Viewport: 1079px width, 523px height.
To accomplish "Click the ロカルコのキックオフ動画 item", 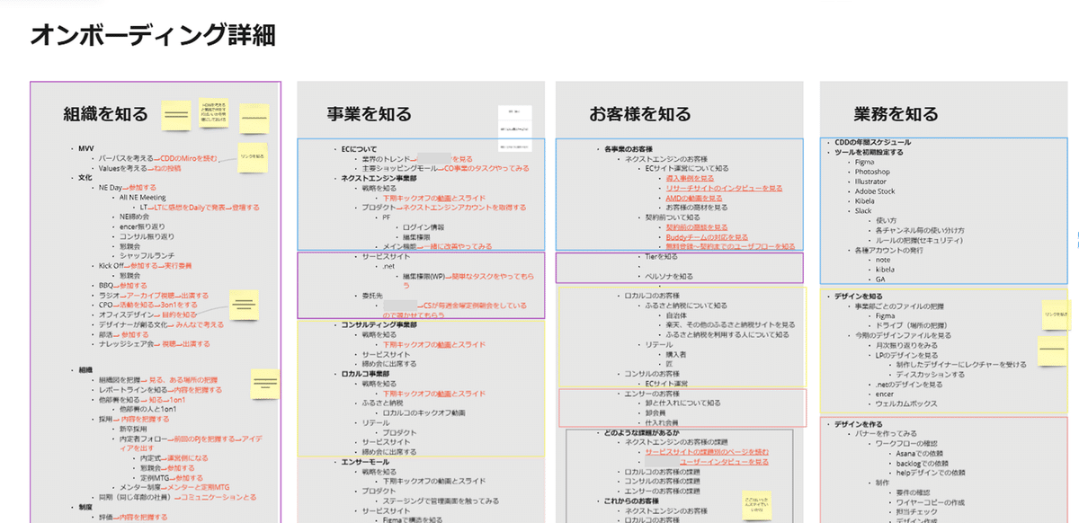I will pos(424,412).
